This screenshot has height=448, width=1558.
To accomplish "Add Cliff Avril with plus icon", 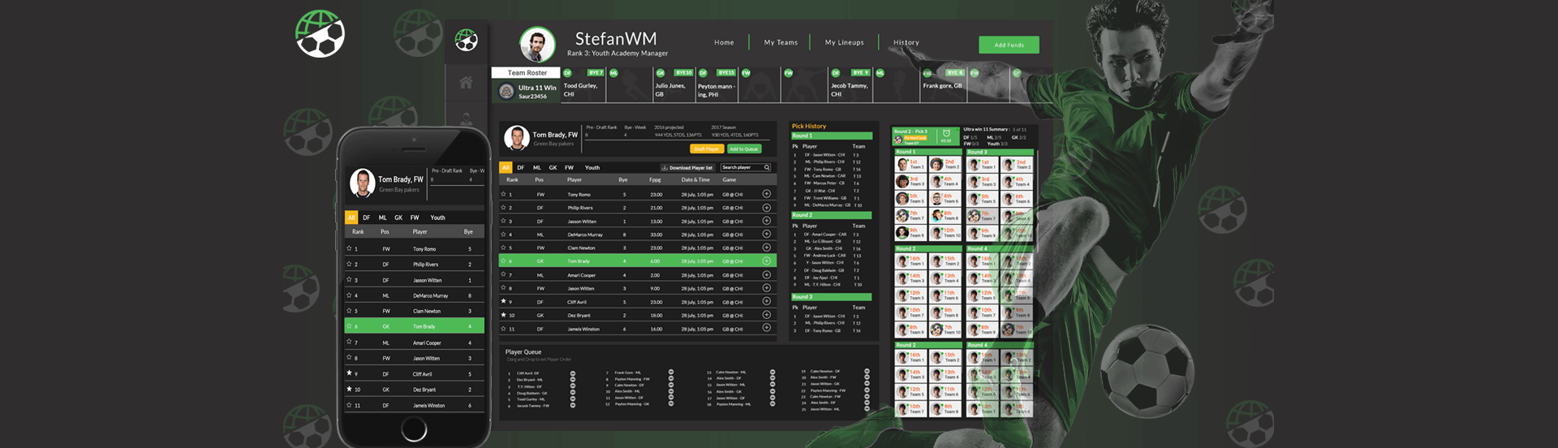I will point(766,301).
